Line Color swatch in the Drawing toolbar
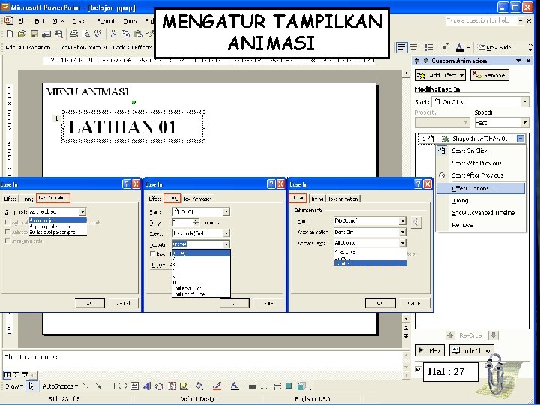Screen dimensions: 540x405 click(x=217, y=386)
